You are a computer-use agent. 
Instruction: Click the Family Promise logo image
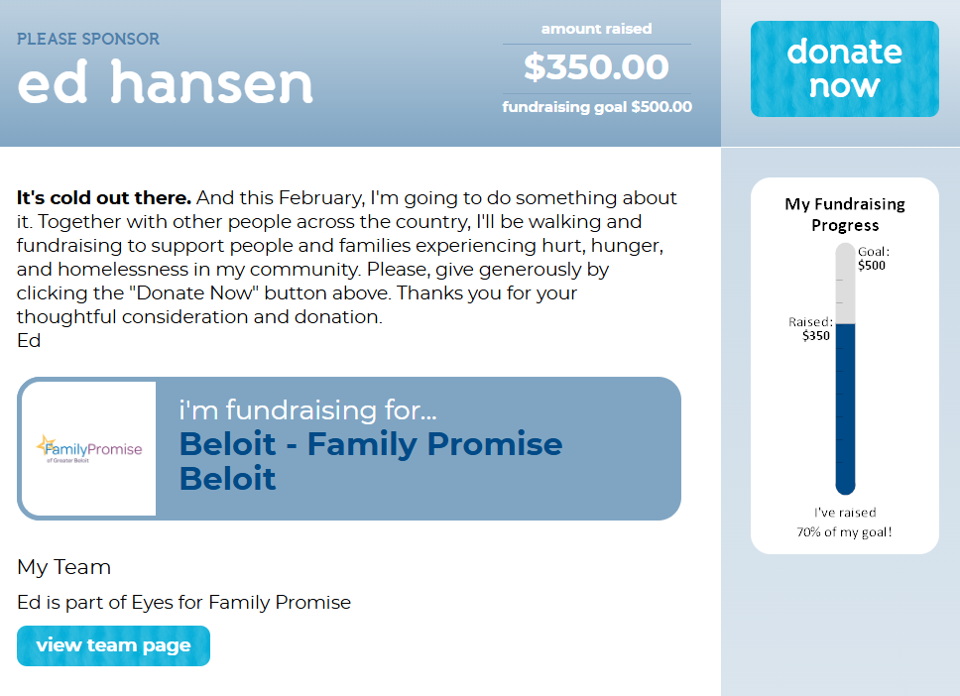point(89,449)
